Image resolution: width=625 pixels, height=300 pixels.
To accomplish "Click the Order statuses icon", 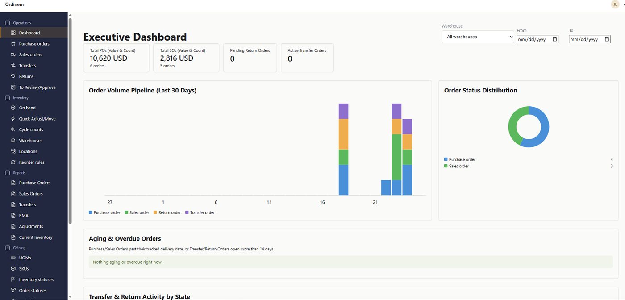I will click(x=13, y=291).
